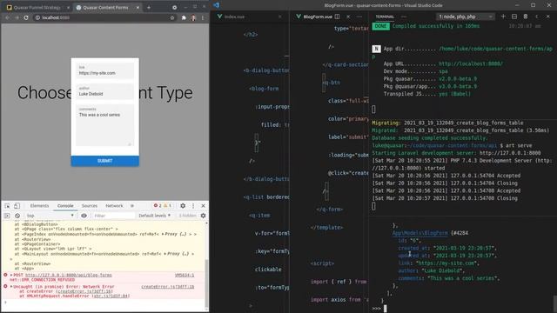
Task: Select the TERMINAL panel tab
Action: pos(385,17)
